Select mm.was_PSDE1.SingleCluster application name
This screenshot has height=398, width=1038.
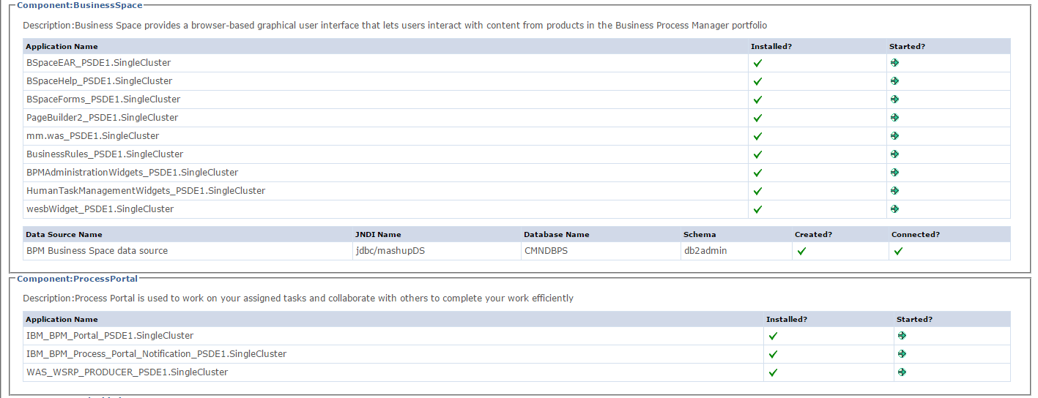(x=92, y=136)
